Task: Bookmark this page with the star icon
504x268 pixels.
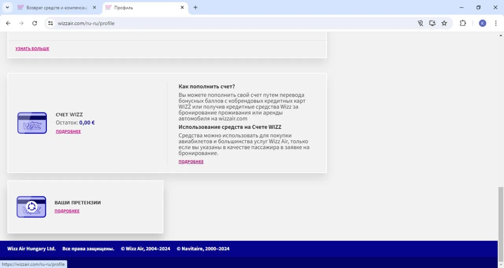Action: pyautogui.click(x=444, y=23)
